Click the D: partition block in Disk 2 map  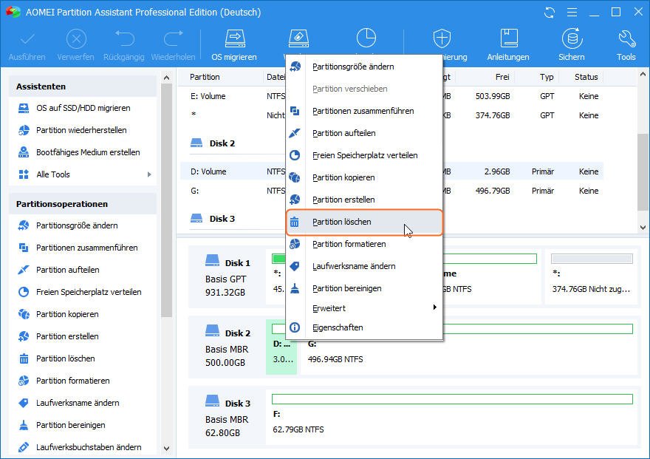[281, 347]
